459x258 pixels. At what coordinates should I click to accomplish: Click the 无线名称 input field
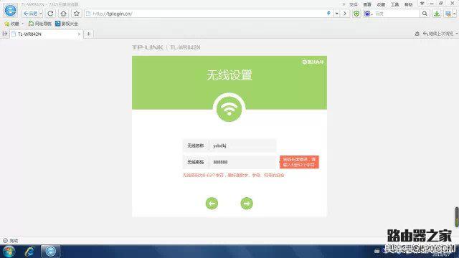point(242,145)
